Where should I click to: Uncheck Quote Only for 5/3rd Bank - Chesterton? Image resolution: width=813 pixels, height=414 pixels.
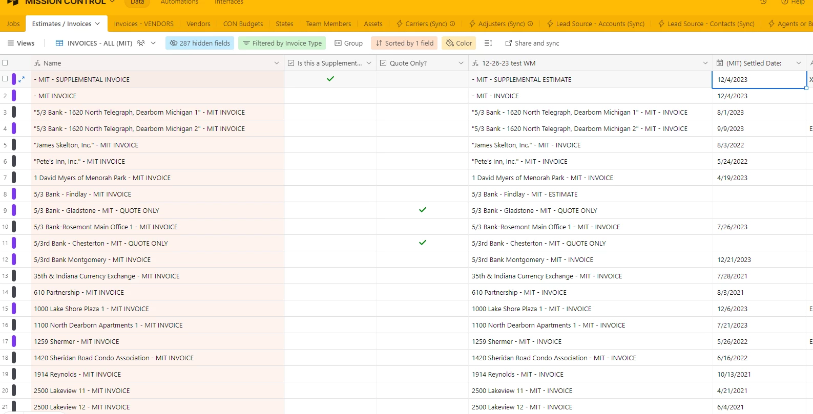(423, 243)
